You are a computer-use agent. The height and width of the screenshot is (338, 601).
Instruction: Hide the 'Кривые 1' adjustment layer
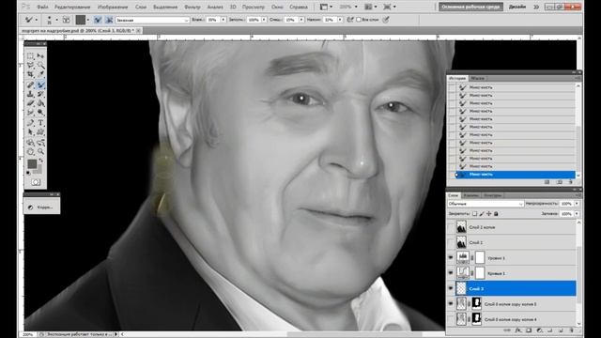[451, 273]
